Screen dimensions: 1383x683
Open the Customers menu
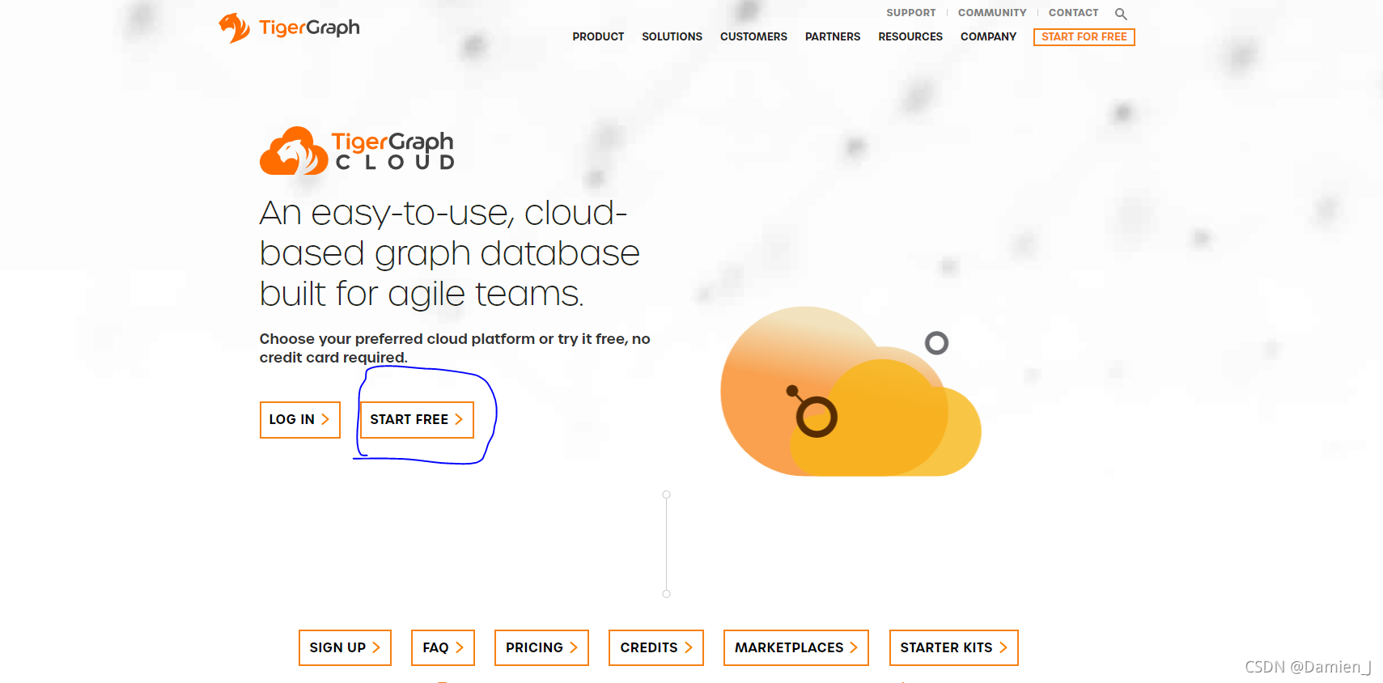pyautogui.click(x=753, y=37)
